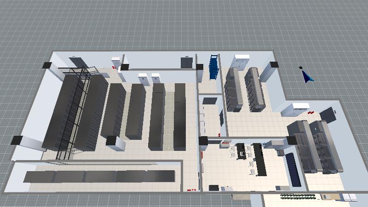The width and height of the screenshot is (368, 207).
Task: Click the dark door in the top-left room
Action: (76, 62)
